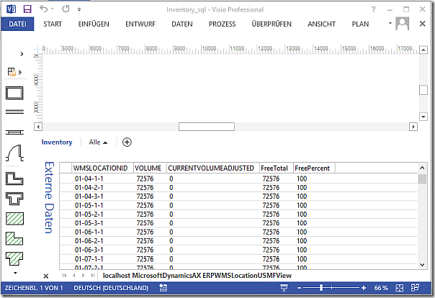Switch to the ÜBERPRÜFEN ribbon tab
Viewport: 435px width, 298px height.
(272, 24)
